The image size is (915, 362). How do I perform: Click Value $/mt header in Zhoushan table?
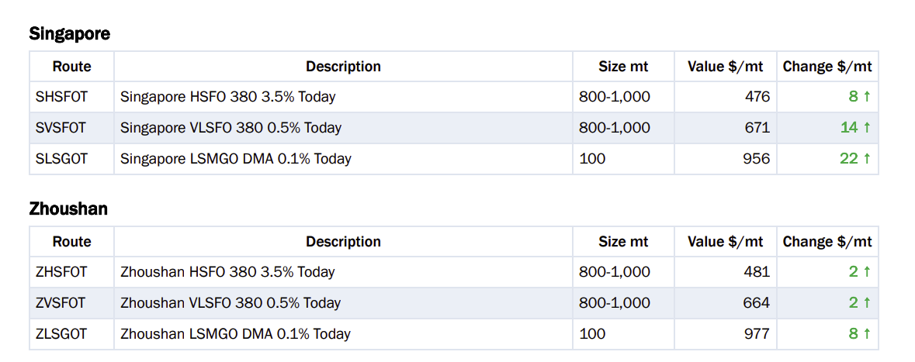[726, 241]
